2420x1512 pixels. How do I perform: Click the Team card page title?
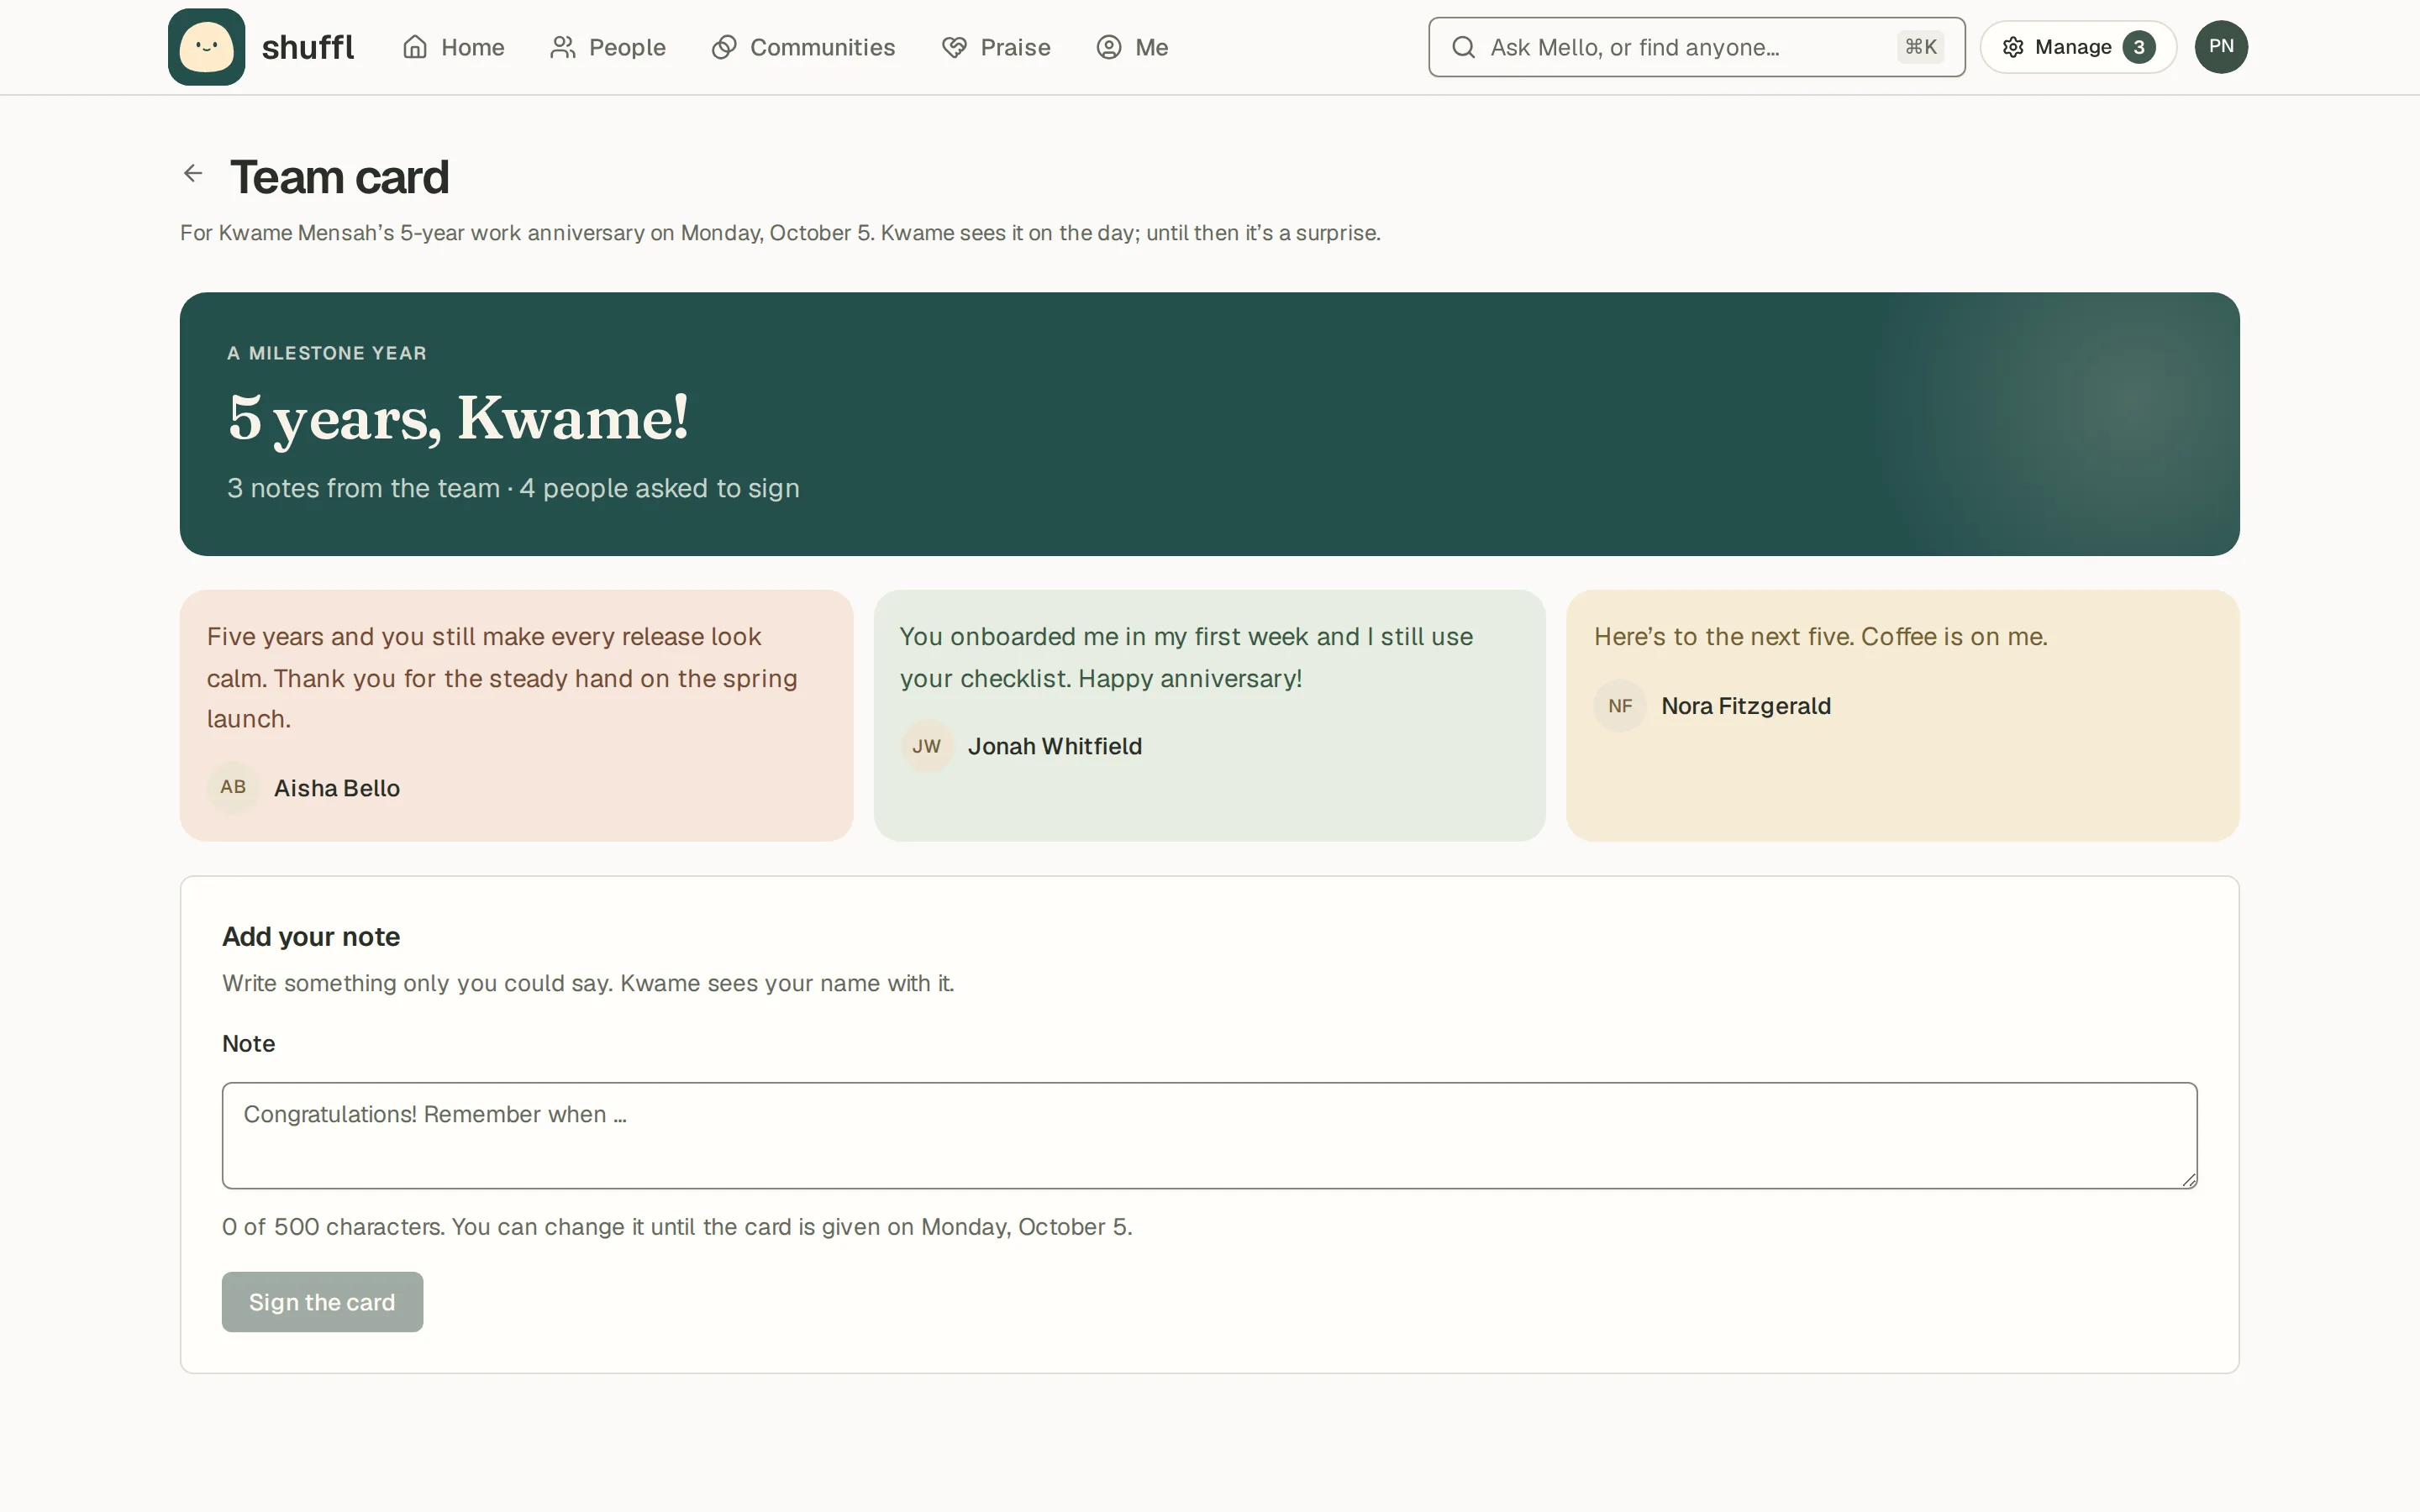339,177
